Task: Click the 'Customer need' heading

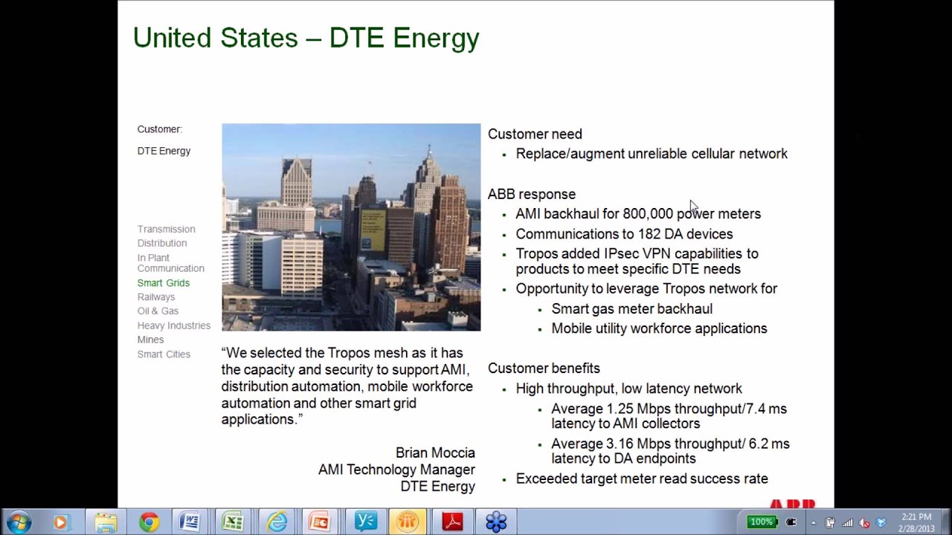Action: 535,134
